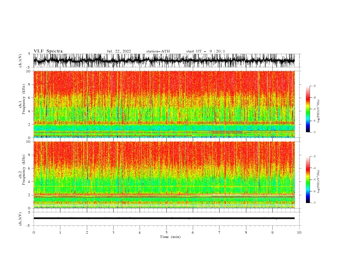Click the "5" tick on the time axis
Viewport: 337px width, 261px height.
(166, 232)
